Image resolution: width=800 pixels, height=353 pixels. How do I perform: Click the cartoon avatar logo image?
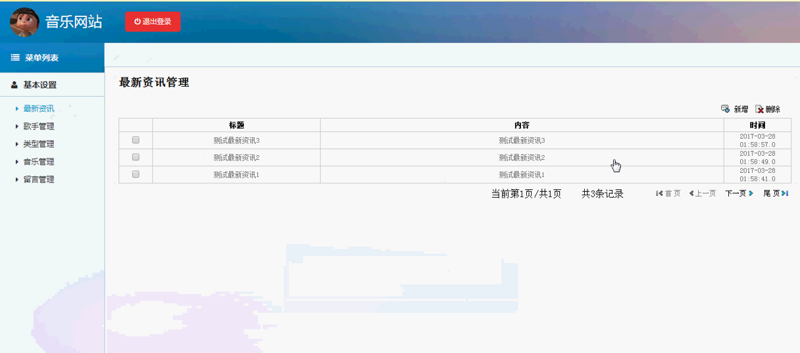[x=24, y=22]
